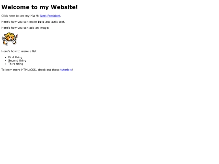The width and height of the screenshot is (219, 164).
Task: Click the text Click here to see my HW 9
Action: point(20,16)
